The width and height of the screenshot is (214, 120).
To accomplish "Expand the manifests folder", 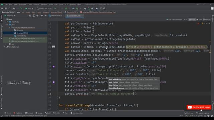I will pyautogui.click(x=7, y=22).
